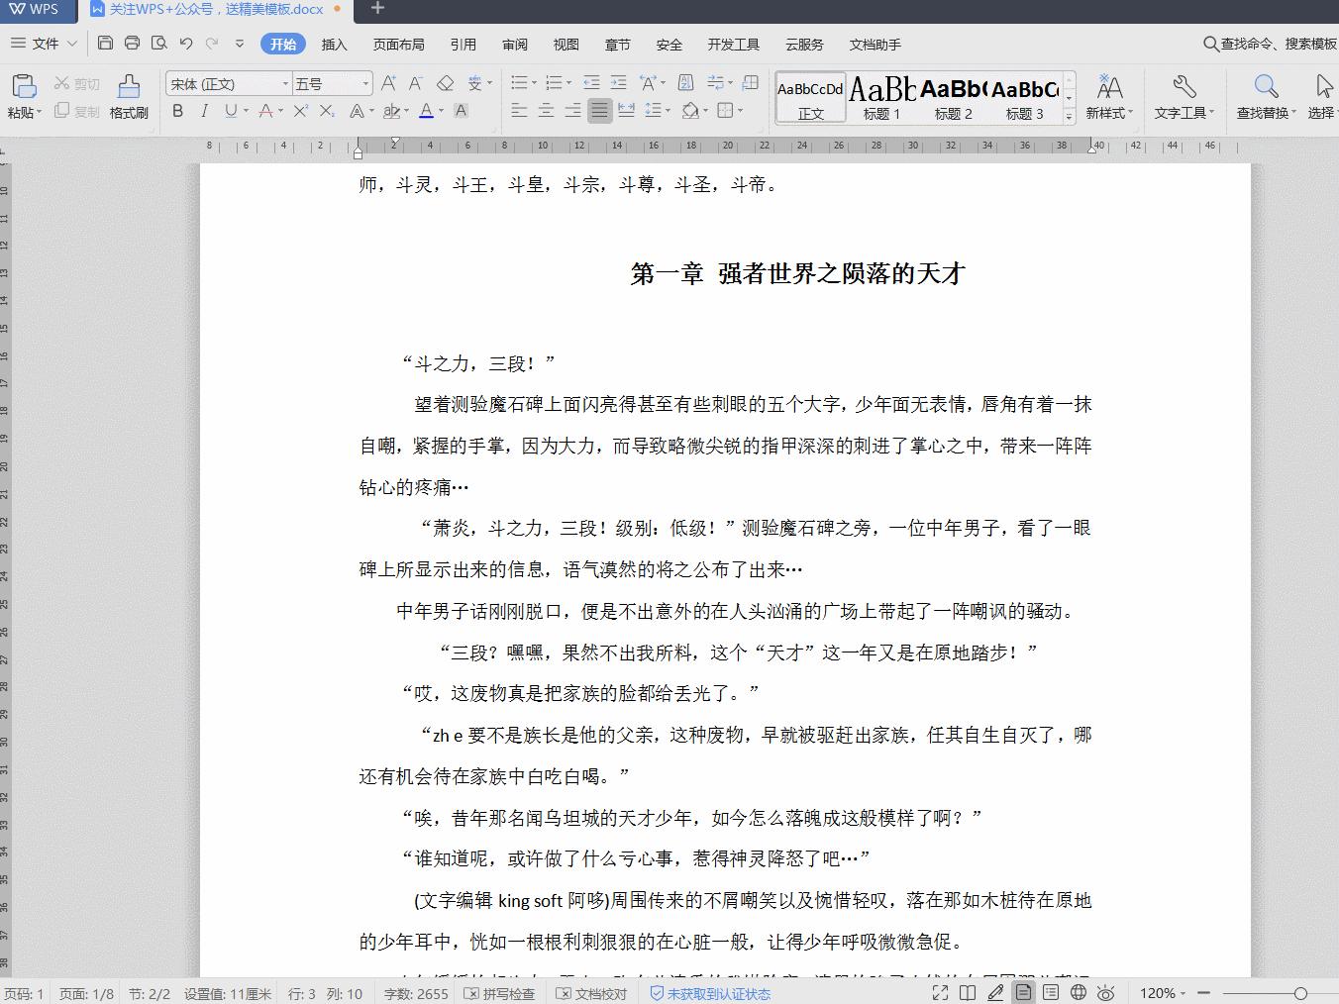This screenshot has height=1004, width=1339.
Task: Open the font size dropdown
Action: (x=363, y=83)
